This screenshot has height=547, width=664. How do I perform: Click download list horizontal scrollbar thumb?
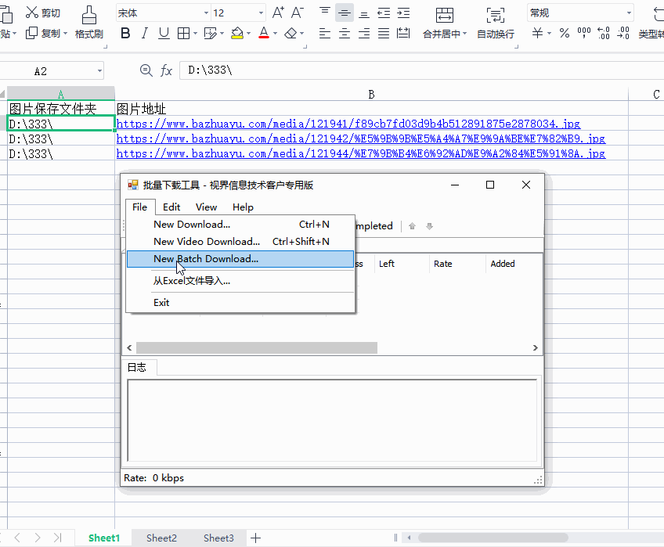257,347
